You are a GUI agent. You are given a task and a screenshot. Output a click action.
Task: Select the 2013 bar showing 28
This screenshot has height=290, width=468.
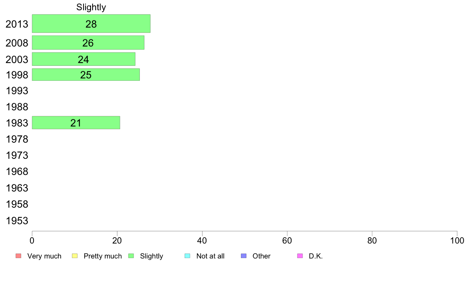pos(91,24)
